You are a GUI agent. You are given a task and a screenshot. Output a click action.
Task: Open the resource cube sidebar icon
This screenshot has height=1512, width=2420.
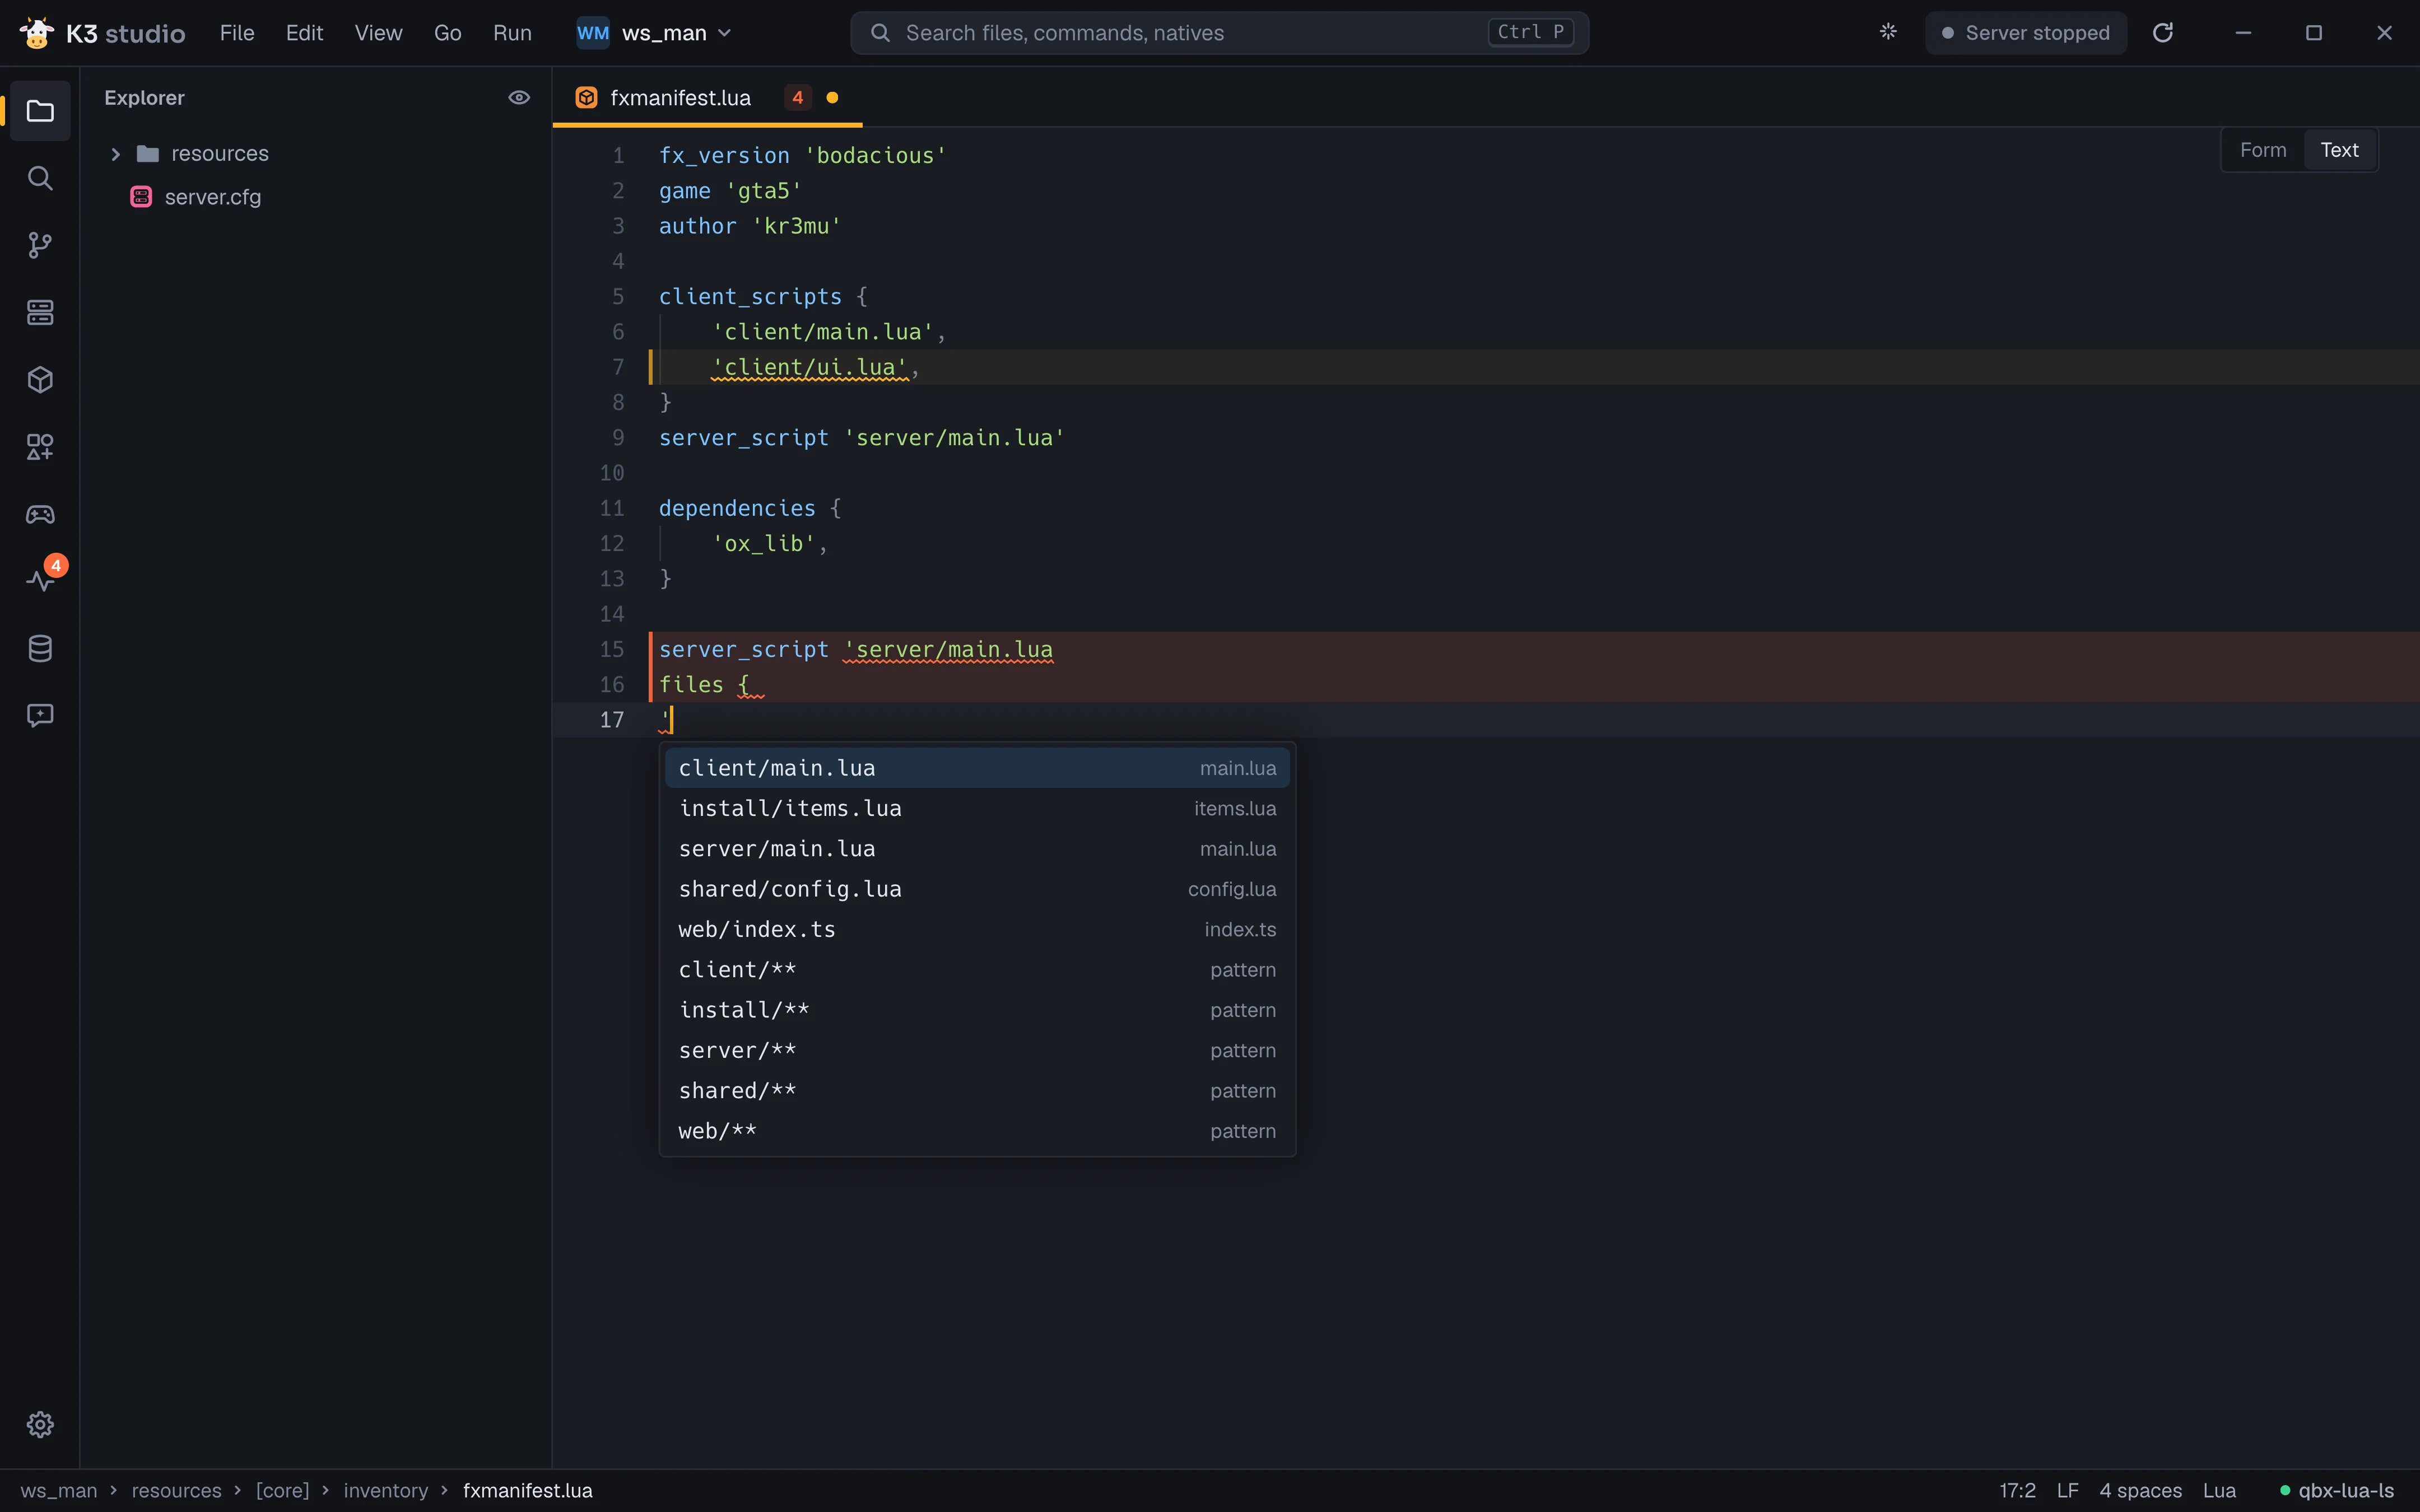tap(40, 380)
